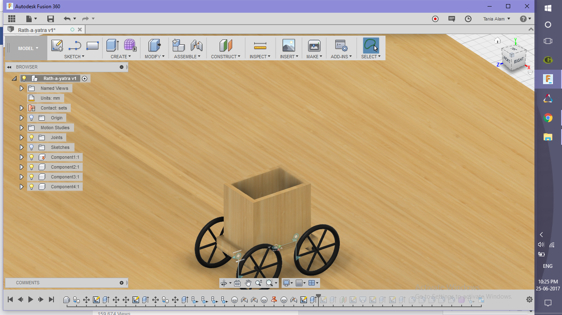Image resolution: width=562 pixels, height=315 pixels.
Task: Open the CONSTRUCT menu
Action: [226, 57]
